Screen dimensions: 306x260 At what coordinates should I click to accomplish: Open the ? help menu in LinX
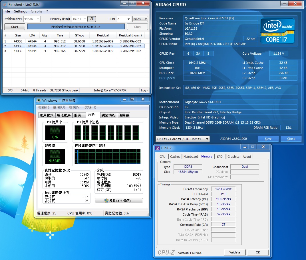pyautogui.click(x=47, y=11)
